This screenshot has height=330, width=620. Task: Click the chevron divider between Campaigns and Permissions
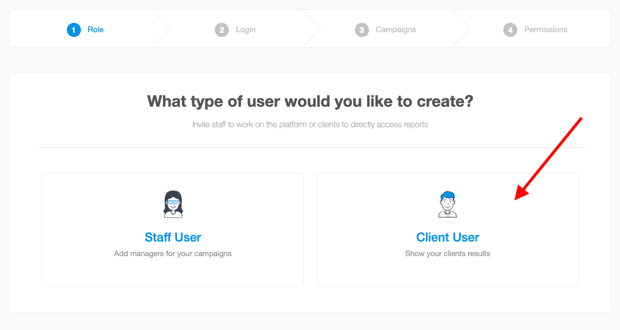[x=462, y=29]
